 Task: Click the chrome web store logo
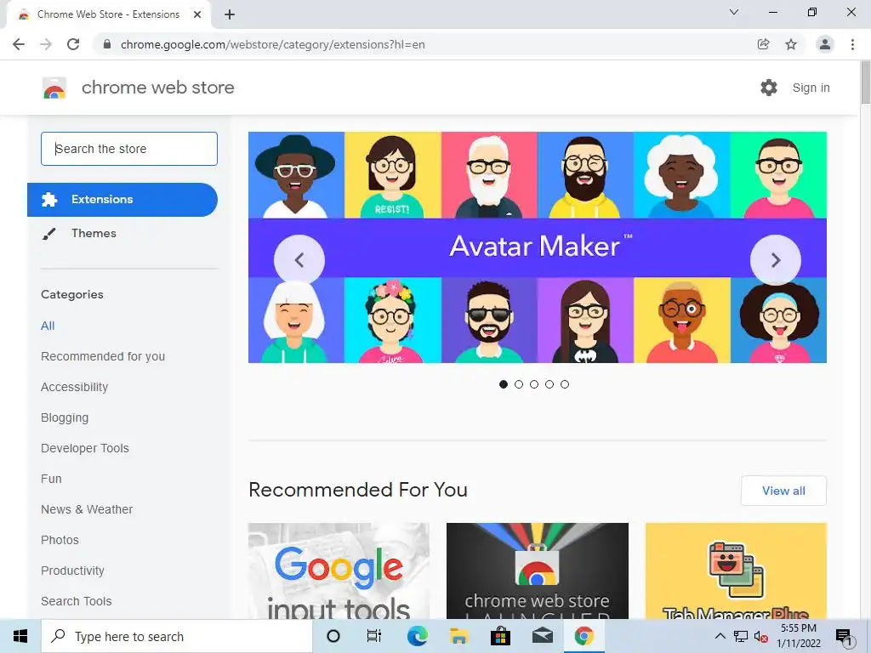pos(54,88)
